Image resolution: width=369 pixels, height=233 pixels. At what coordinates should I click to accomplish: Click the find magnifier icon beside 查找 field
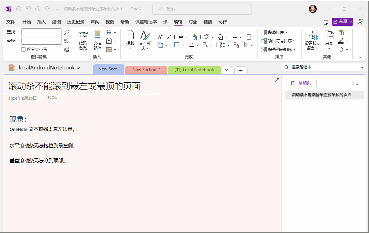pyautogui.click(x=67, y=32)
